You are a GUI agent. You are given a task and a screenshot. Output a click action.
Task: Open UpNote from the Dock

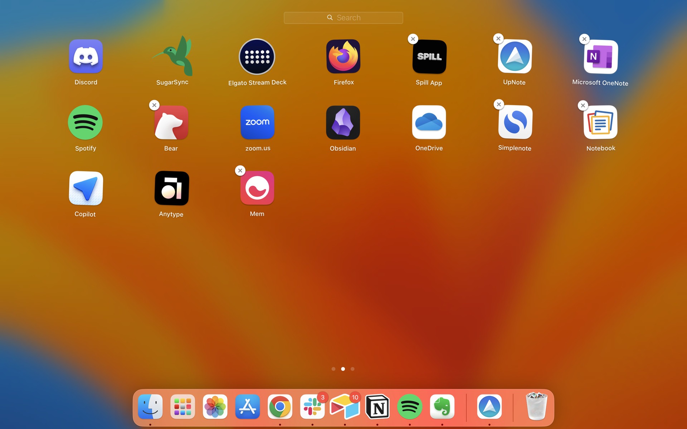click(x=489, y=406)
